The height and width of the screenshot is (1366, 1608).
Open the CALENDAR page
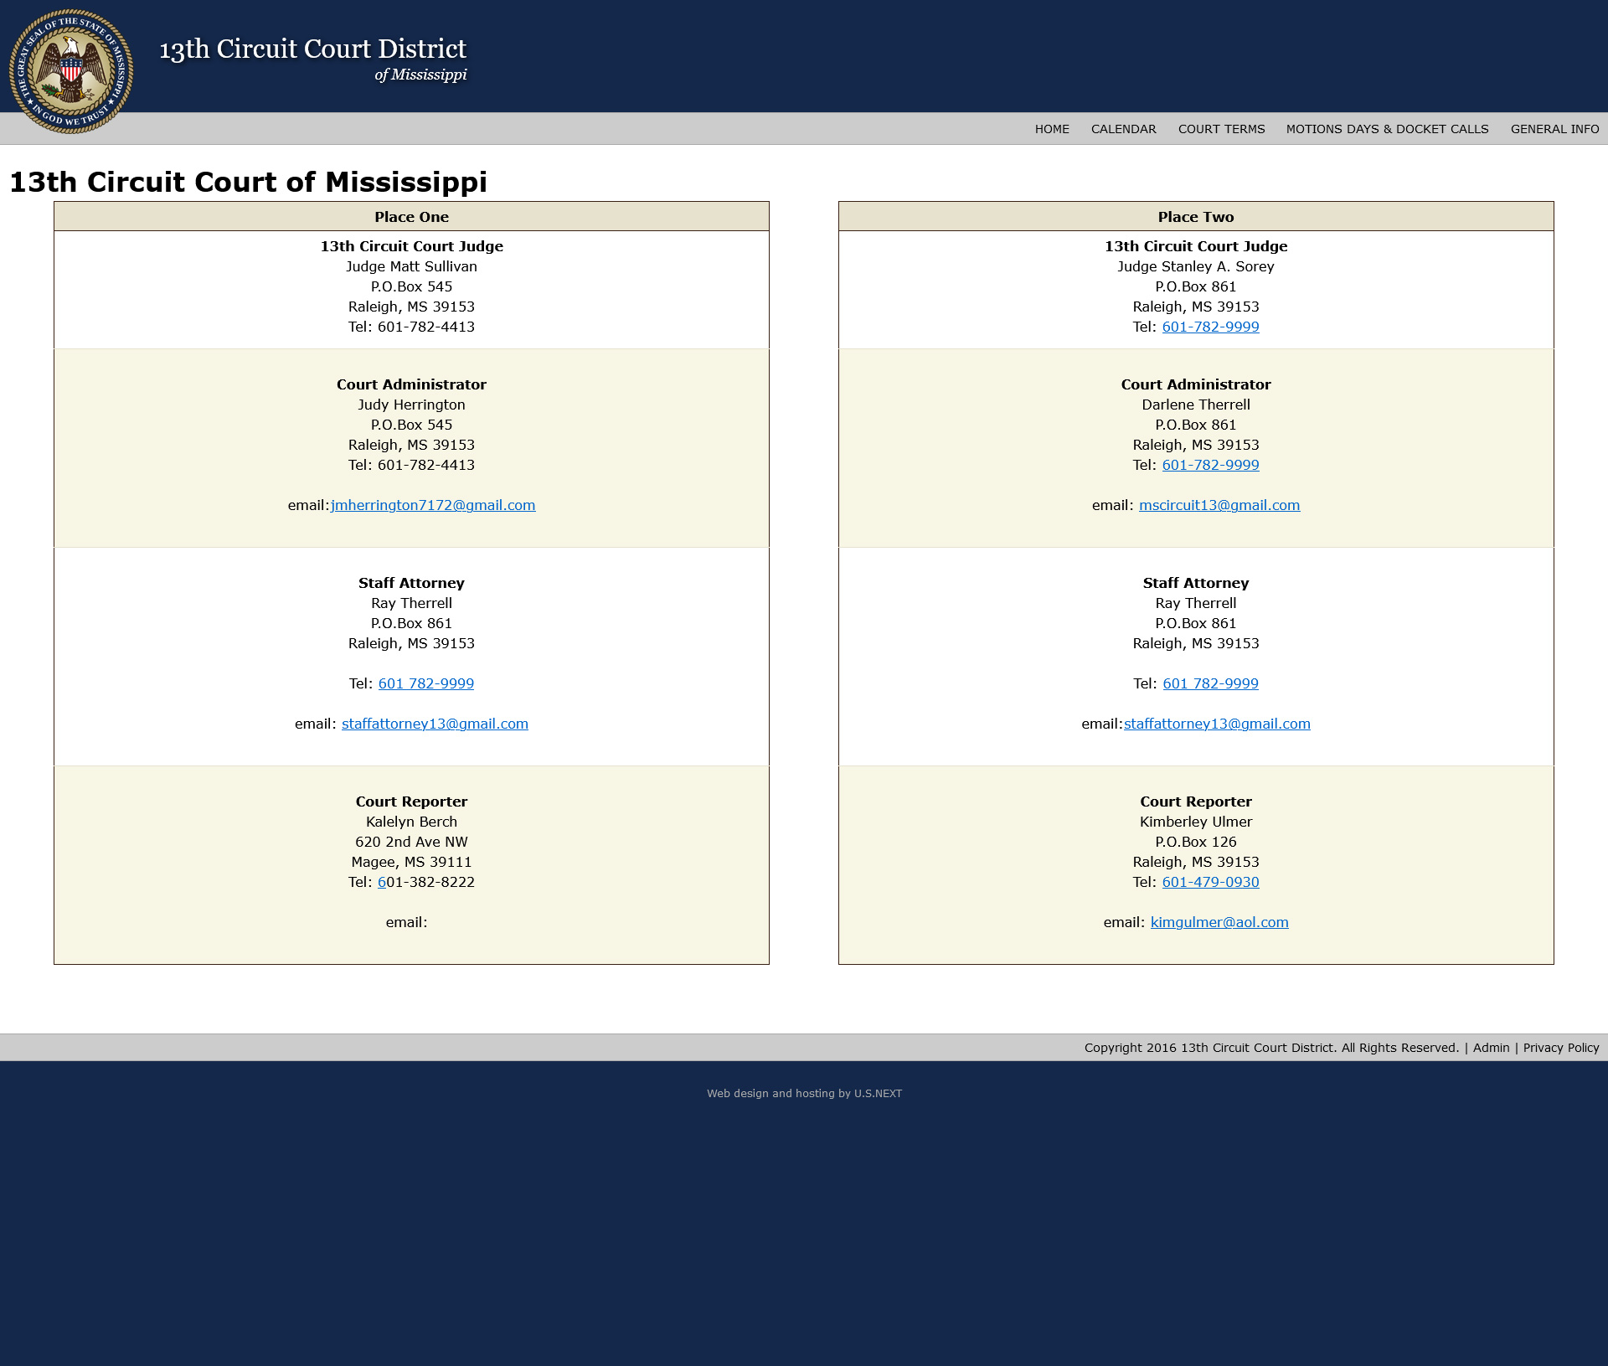[x=1123, y=129]
